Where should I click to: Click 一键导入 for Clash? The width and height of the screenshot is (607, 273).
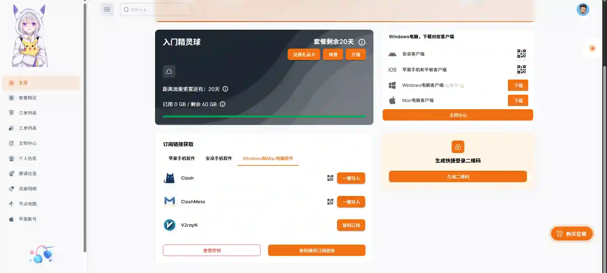click(x=351, y=178)
